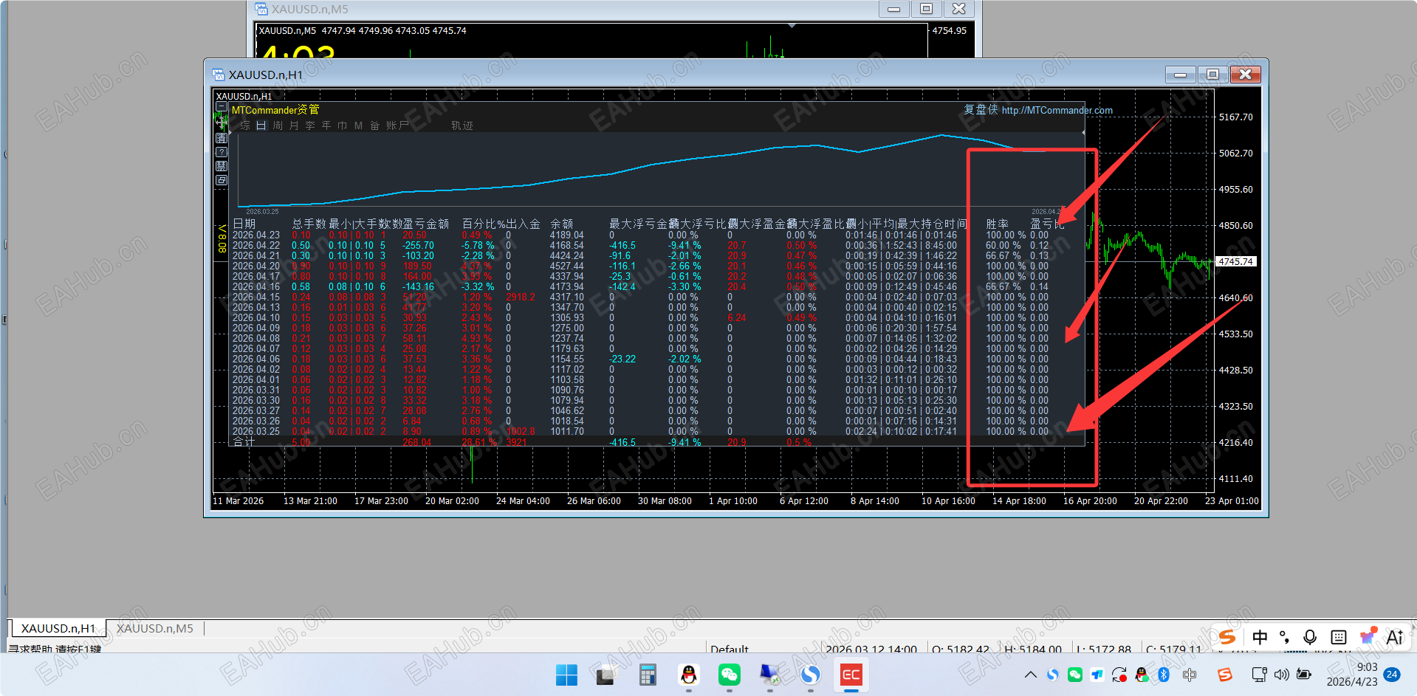The width and height of the screenshot is (1417, 696).
Task: Select the 月 monthly view tab
Action: click(x=294, y=125)
